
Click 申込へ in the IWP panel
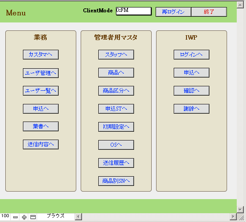pos(191,73)
